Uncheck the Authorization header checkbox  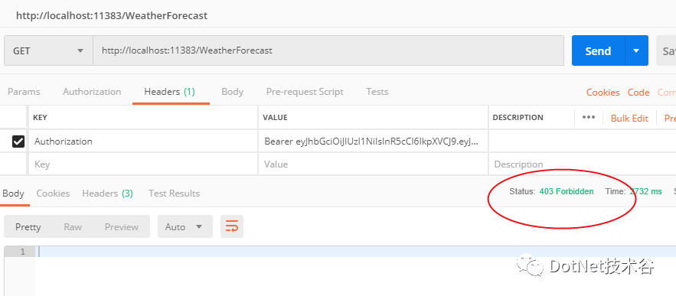point(18,141)
